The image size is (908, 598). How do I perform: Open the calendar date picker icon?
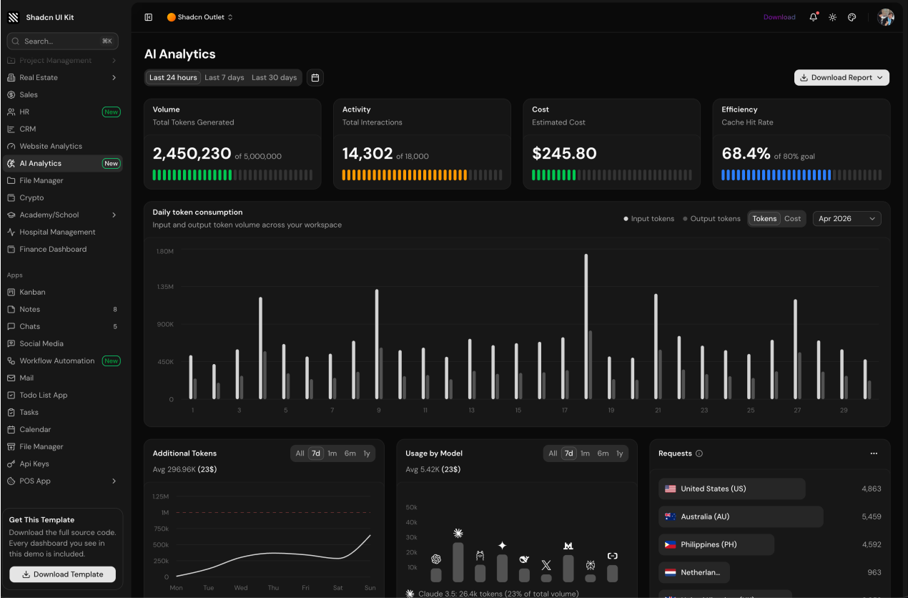pyautogui.click(x=315, y=77)
